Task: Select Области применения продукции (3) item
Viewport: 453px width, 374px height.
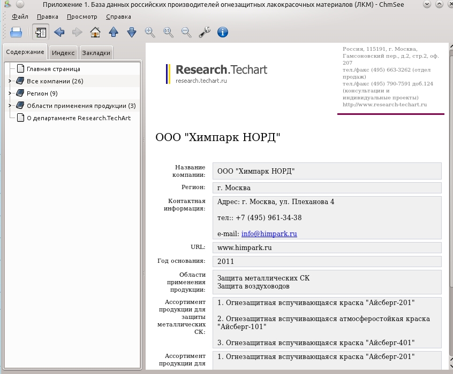Action: coord(81,106)
